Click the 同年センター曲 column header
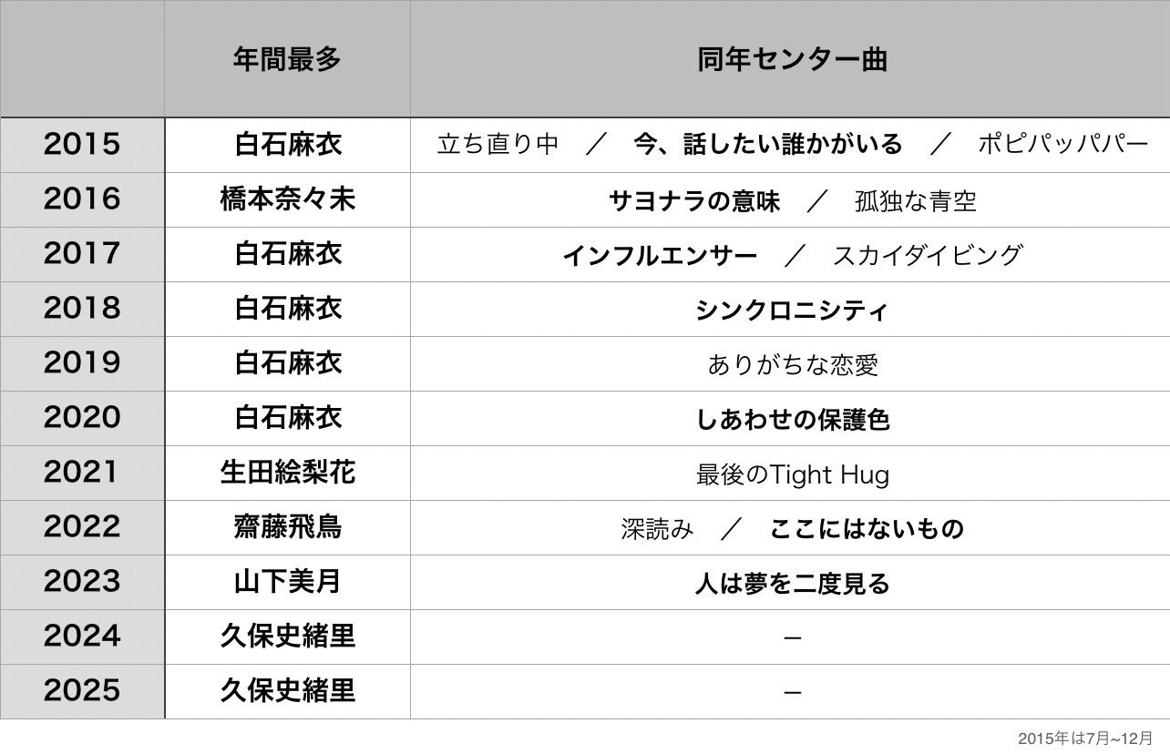 click(791, 60)
